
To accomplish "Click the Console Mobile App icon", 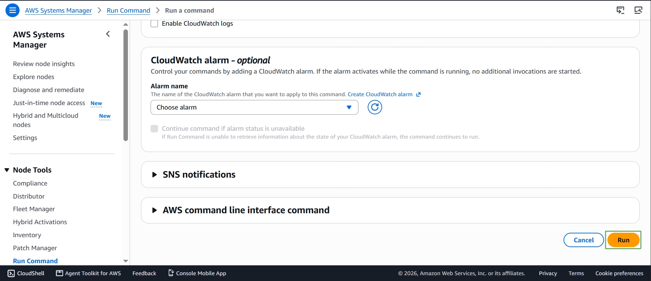I will [171, 273].
